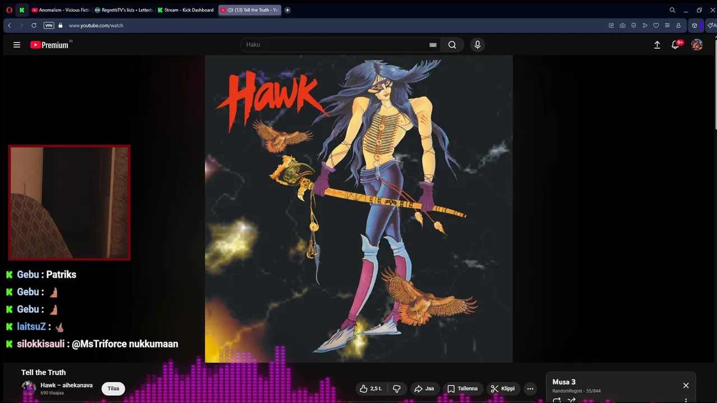This screenshot has width=717, height=403.
Task: Close the Musa 3 playlist panel
Action: [686, 386]
